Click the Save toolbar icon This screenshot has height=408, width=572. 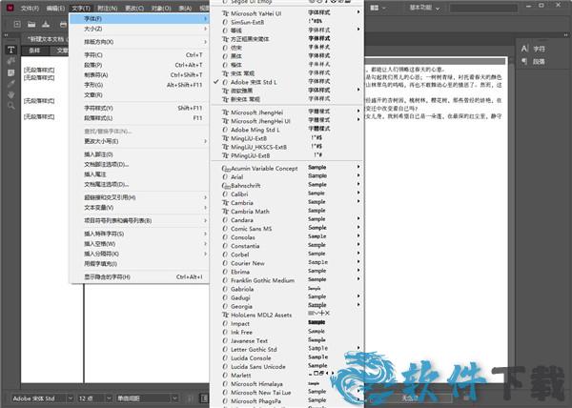pyautogui.click(x=46, y=25)
